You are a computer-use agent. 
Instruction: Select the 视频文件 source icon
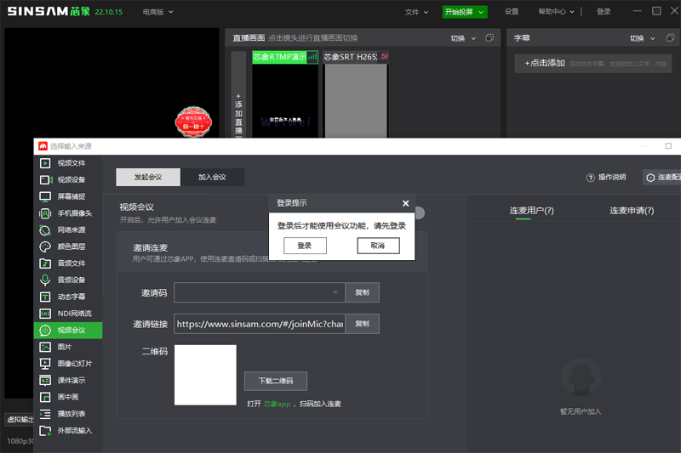click(45, 163)
